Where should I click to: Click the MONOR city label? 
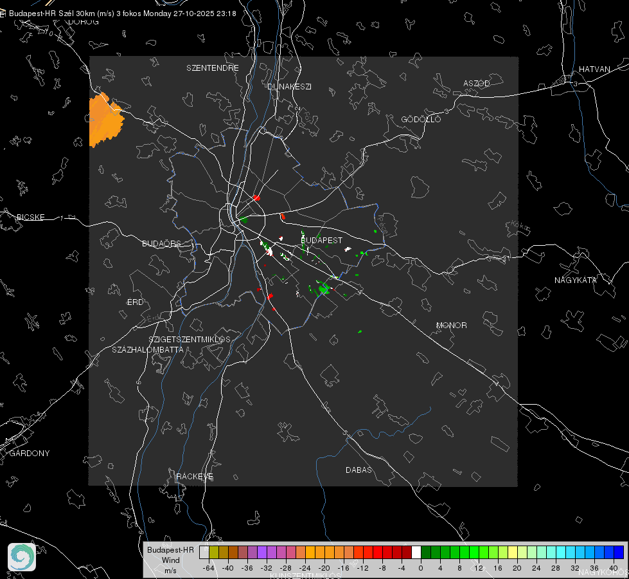coord(451,325)
